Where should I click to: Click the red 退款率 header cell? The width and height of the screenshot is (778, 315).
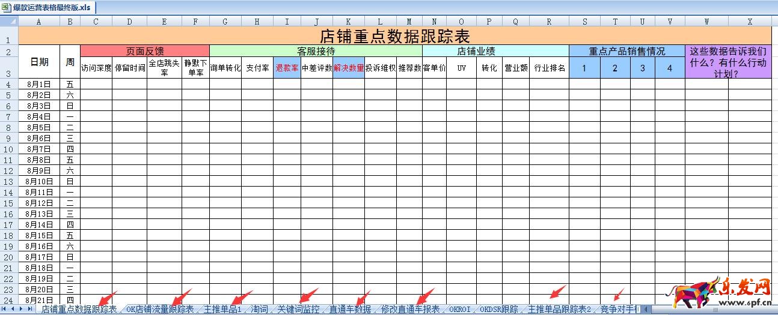(287, 68)
